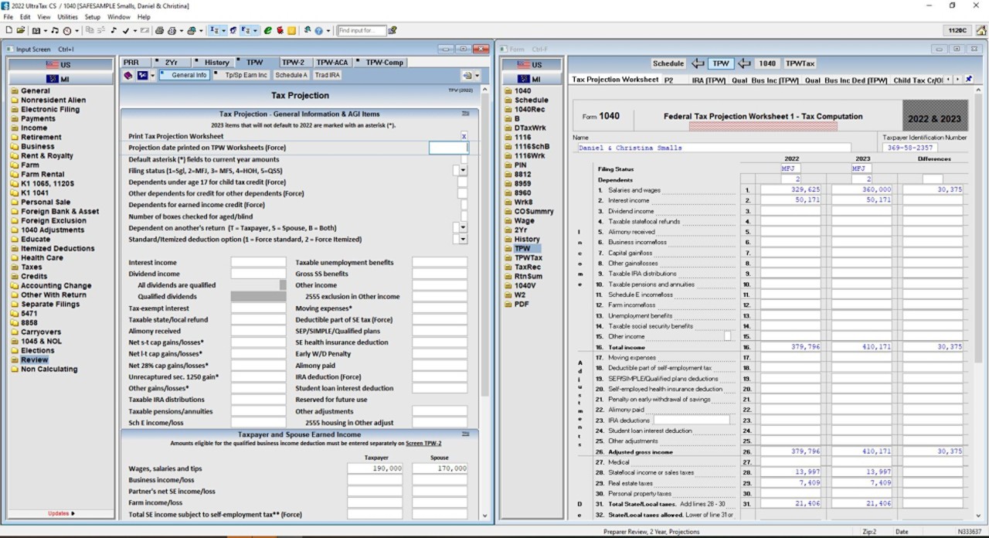Click the pushpin icon beside the form tabs

click(x=968, y=80)
